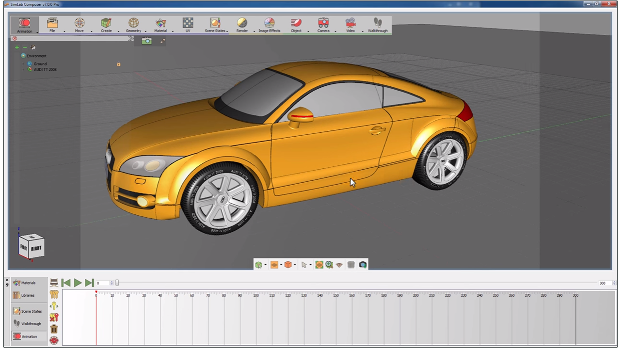Select AUDI TT 2008 in the scene tree
Image resolution: width=621 pixels, height=350 pixels.
[x=45, y=69]
